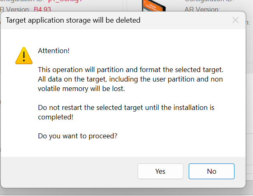Click the right-side 'Configuration ID:' label

click(x=209, y=1)
